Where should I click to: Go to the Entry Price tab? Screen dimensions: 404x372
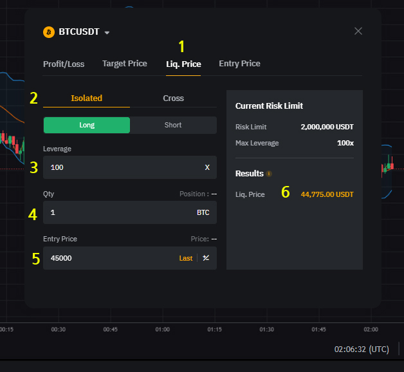tap(239, 64)
